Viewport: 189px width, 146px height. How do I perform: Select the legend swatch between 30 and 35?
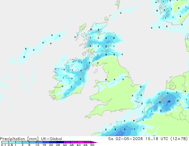click(67, 142)
